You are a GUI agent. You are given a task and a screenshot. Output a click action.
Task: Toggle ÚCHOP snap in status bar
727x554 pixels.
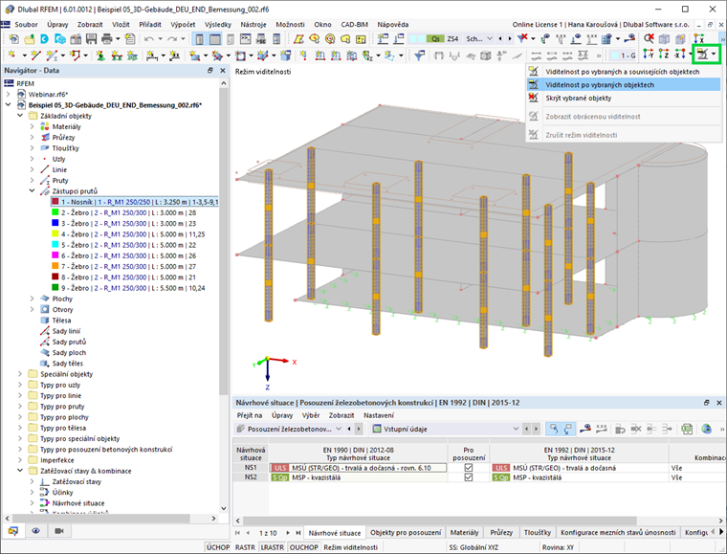pos(218,547)
